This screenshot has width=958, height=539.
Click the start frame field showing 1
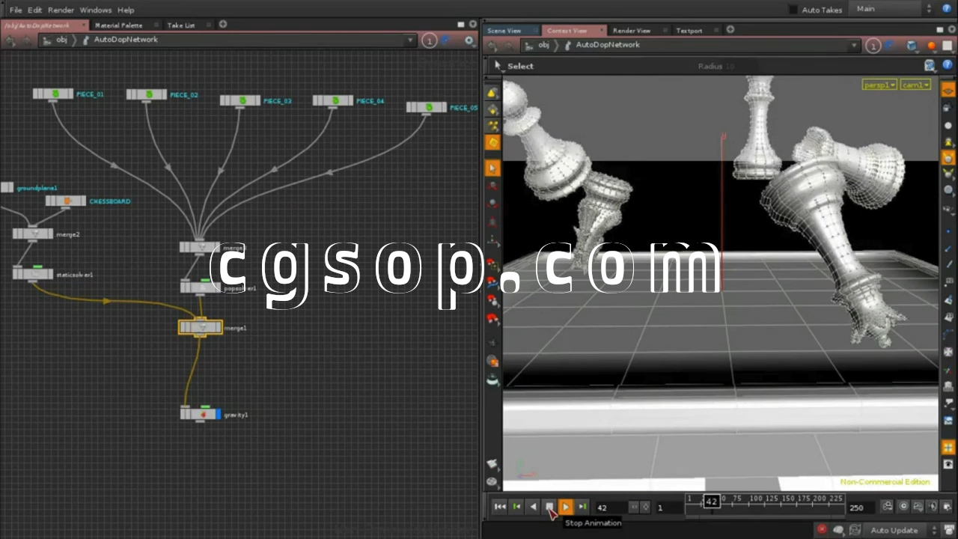pyautogui.click(x=670, y=508)
